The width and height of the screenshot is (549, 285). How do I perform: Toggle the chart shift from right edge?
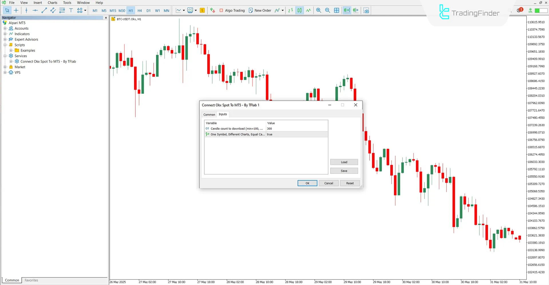[356, 10]
